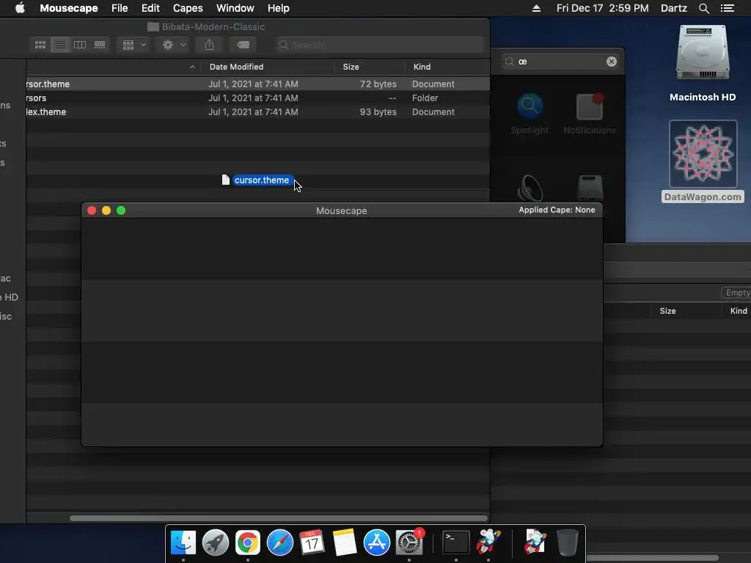The height and width of the screenshot is (563, 751).
Task: Open the Capes menu
Action: [188, 8]
